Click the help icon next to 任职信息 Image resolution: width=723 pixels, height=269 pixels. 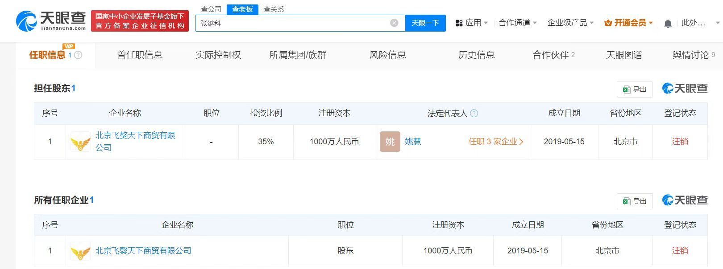[78, 55]
